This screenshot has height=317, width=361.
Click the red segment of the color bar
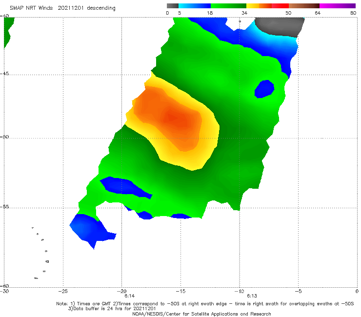tap(280, 6)
